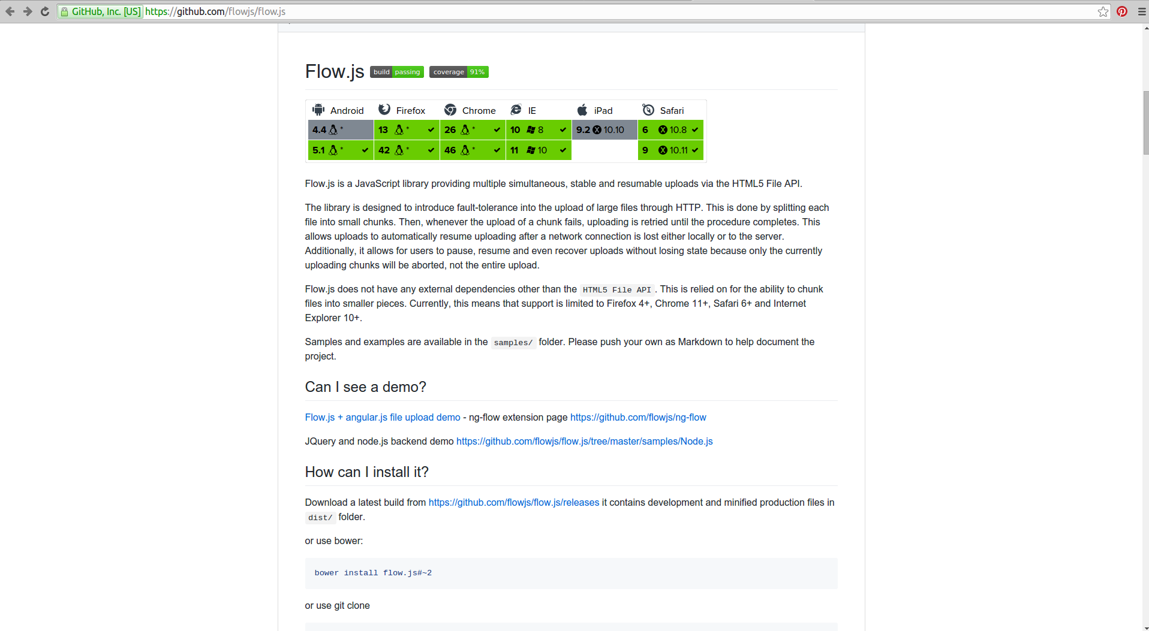
Task: Bookmark the page with the star icon
Action: (1103, 11)
